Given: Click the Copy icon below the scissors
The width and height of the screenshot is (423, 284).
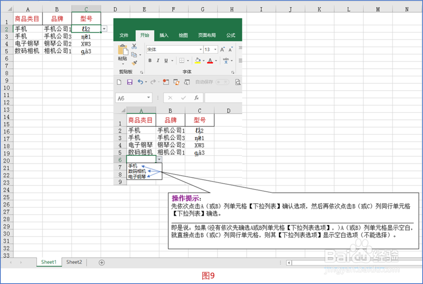Looking at the screenshot, I should 133,54.
